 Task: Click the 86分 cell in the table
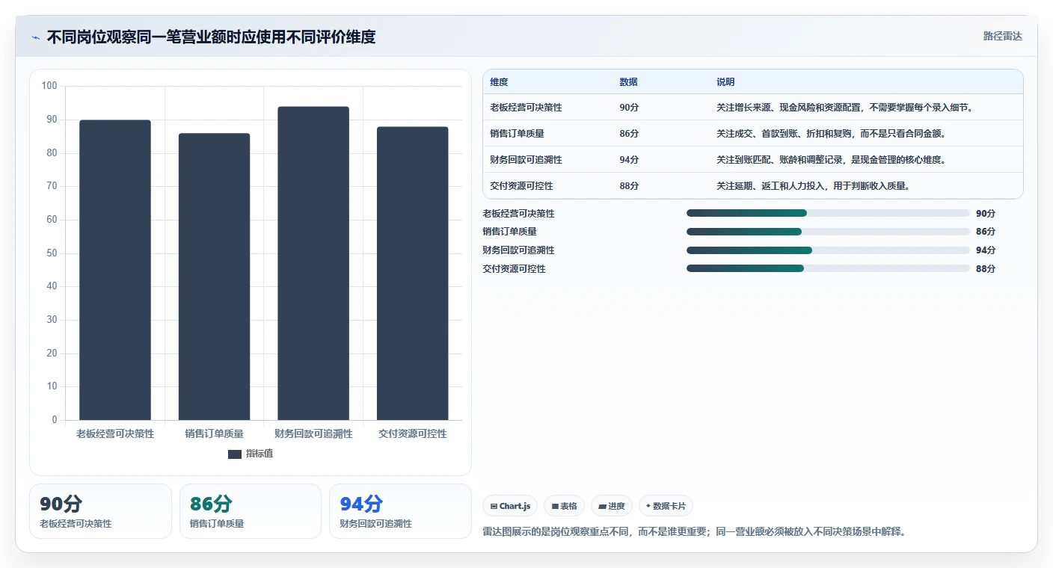(629, 134)
